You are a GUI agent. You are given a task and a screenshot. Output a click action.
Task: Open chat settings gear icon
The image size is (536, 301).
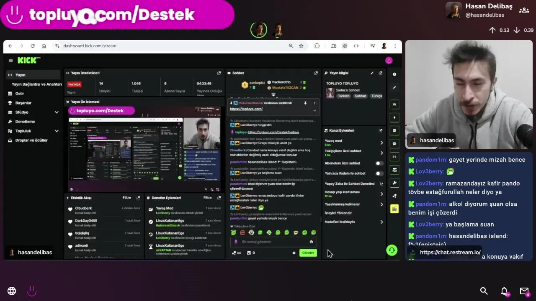click(x=294, y=253)
